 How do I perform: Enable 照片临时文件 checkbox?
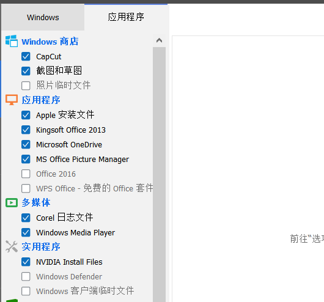point(26,86)
